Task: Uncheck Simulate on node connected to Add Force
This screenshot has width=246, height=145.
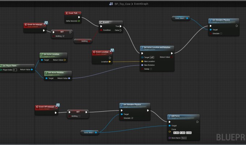Action: [x=132, y=118]
